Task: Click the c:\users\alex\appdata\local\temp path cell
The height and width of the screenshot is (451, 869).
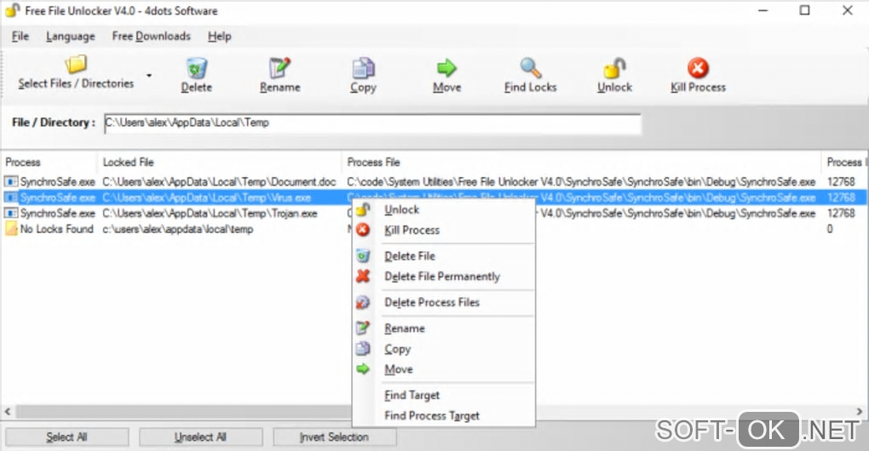Action: [178, 229]
